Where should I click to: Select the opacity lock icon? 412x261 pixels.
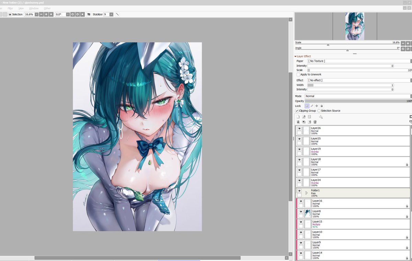(x=307, y=106)
